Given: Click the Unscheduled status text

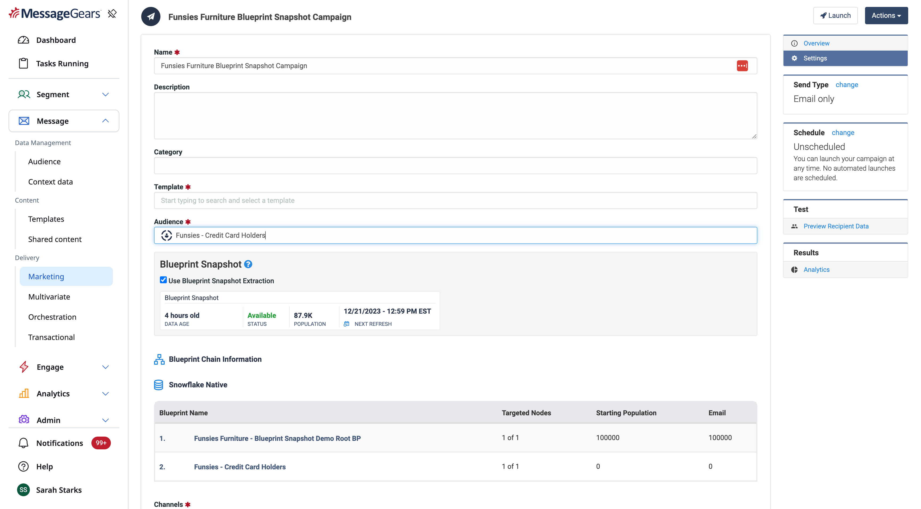Looking at the screenshot, I should click(819, 147).
